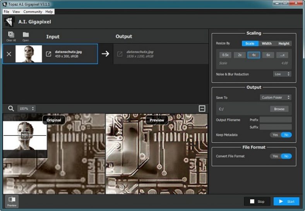Screen dimensions: 305x211
Task: Expand the Save To Custom Folder dropdown
Action: 276,98
